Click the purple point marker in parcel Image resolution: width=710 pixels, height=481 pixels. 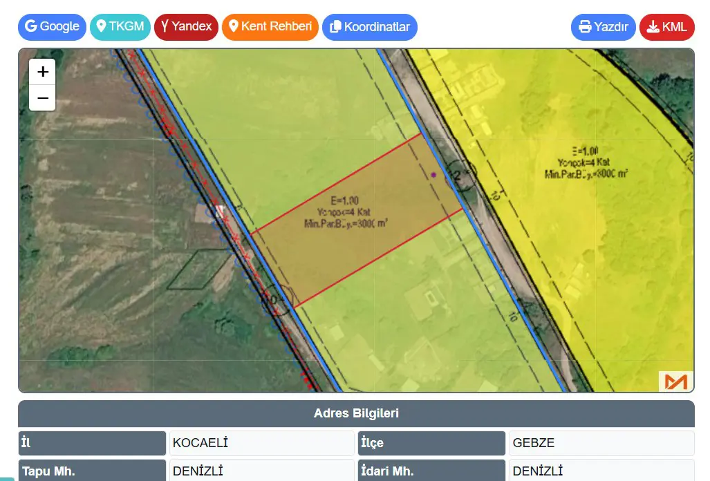[x=433, y=175]
